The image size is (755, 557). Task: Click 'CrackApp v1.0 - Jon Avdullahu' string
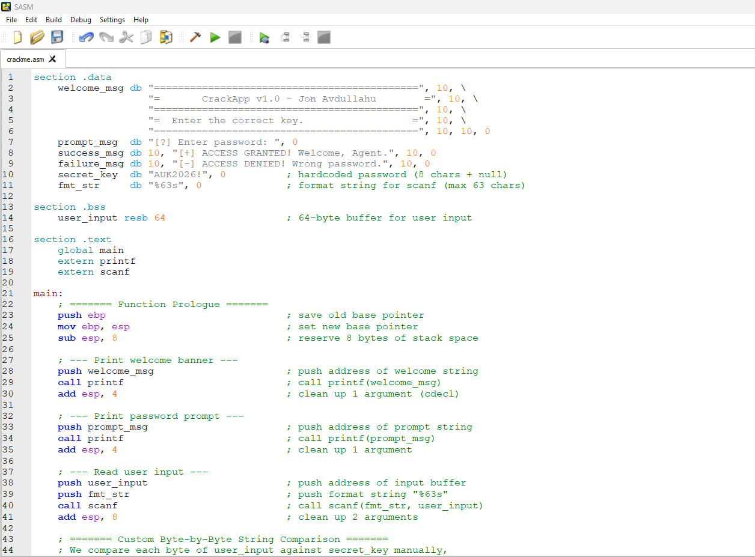click(x=289, y=99)
